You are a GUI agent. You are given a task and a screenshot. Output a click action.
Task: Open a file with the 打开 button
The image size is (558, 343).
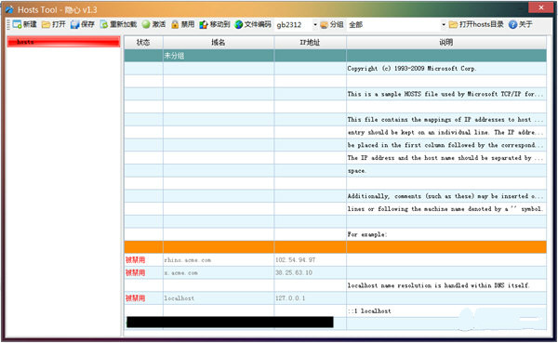(54, 24)
